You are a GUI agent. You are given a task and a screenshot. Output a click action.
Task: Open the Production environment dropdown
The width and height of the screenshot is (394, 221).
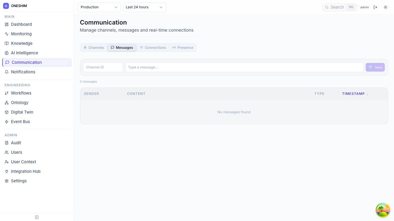[x=99, y=7]
